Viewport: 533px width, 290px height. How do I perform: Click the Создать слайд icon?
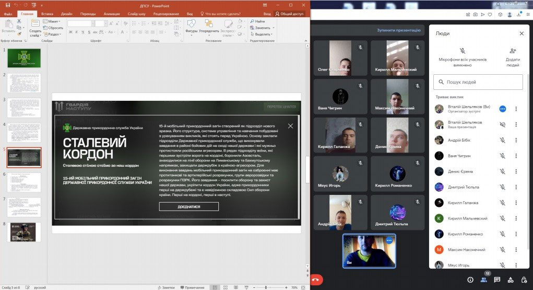click(x=35, y=23)
